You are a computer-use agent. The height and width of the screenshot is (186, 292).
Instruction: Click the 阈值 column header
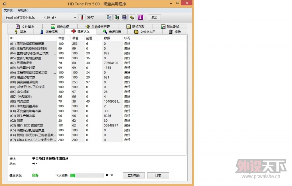pos(93,38)
